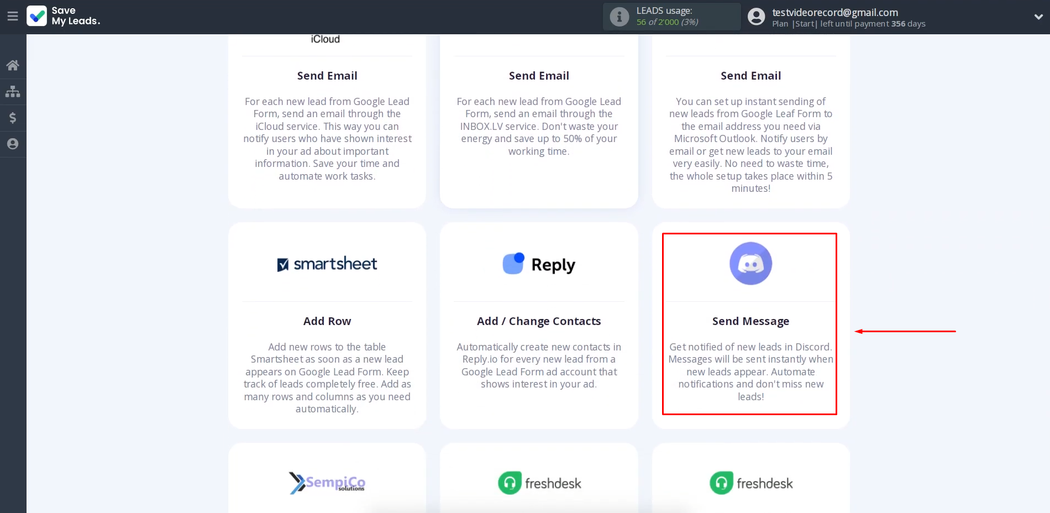Select the SempiCo solutions logo
This screenshot has width=1050, height=513.
327,483
